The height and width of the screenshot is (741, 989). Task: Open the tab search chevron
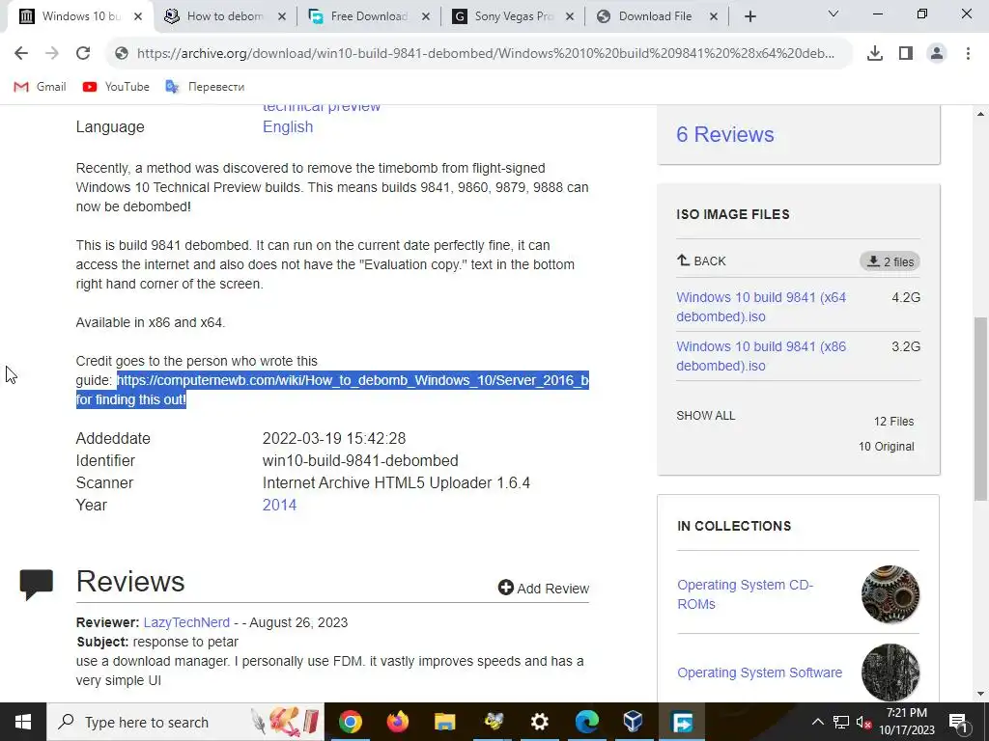pyautogui.click(x=834, y=14)
